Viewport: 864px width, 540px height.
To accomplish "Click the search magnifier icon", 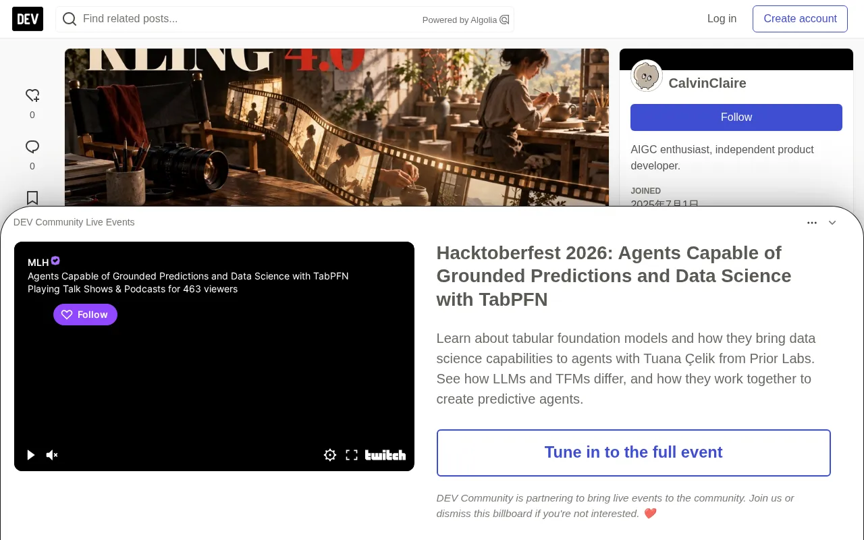I will click(70, 19).
